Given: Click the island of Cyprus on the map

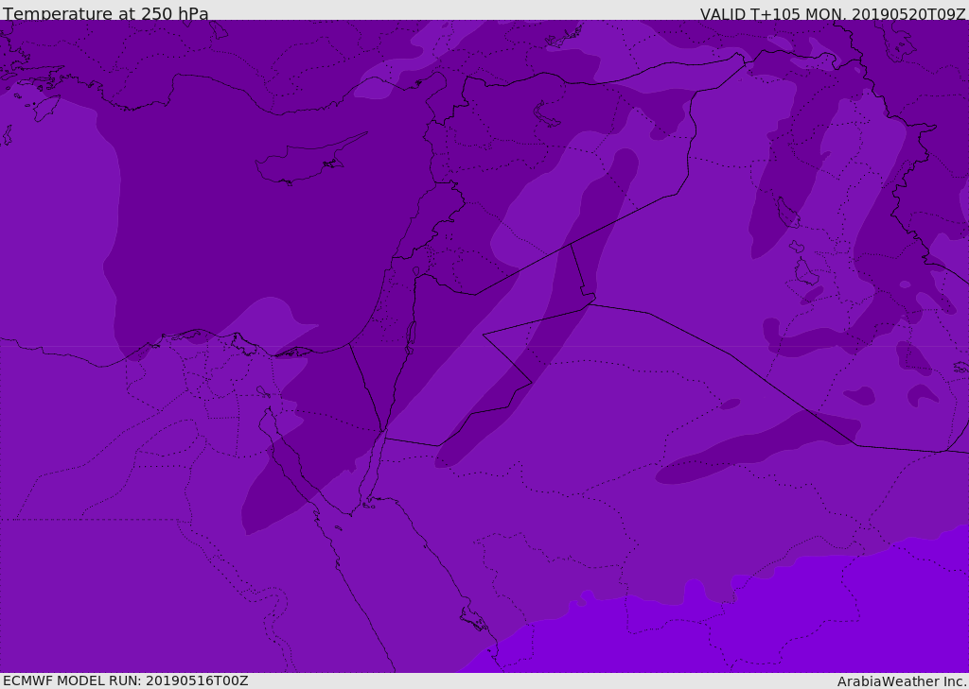Looking at the screenshot, I should click(304, 162).
